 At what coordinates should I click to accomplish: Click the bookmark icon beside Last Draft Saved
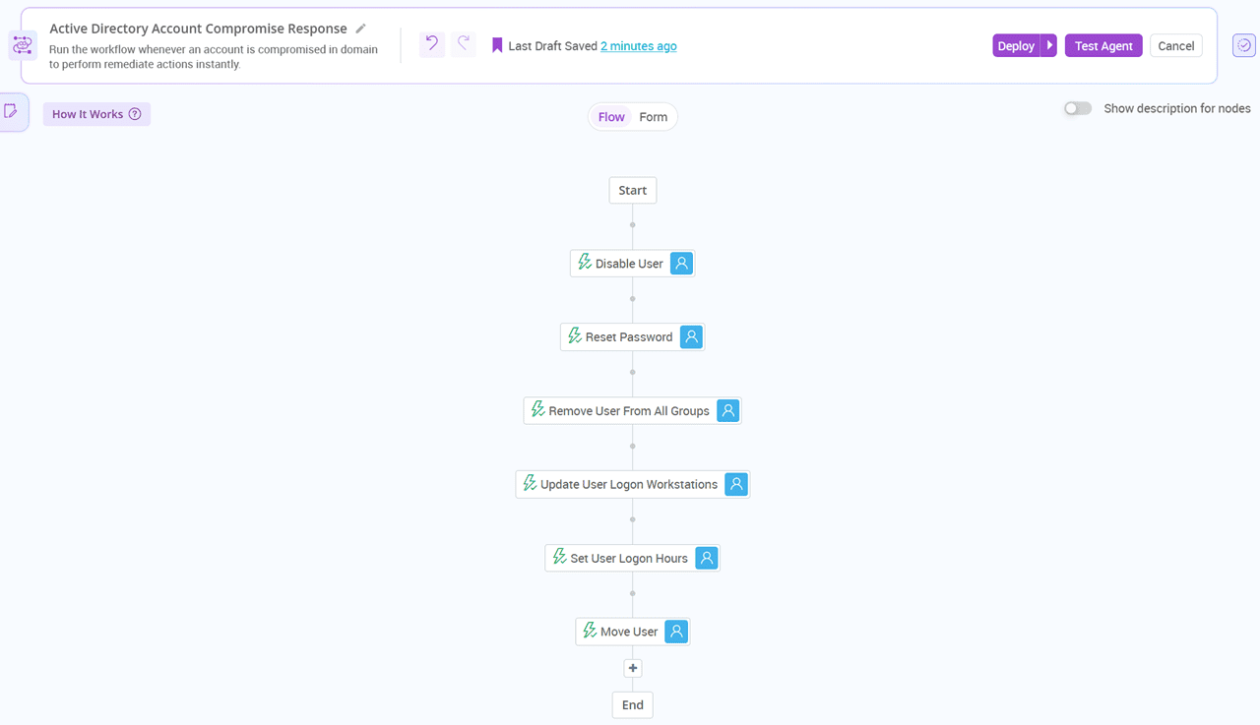click(497, 44)
